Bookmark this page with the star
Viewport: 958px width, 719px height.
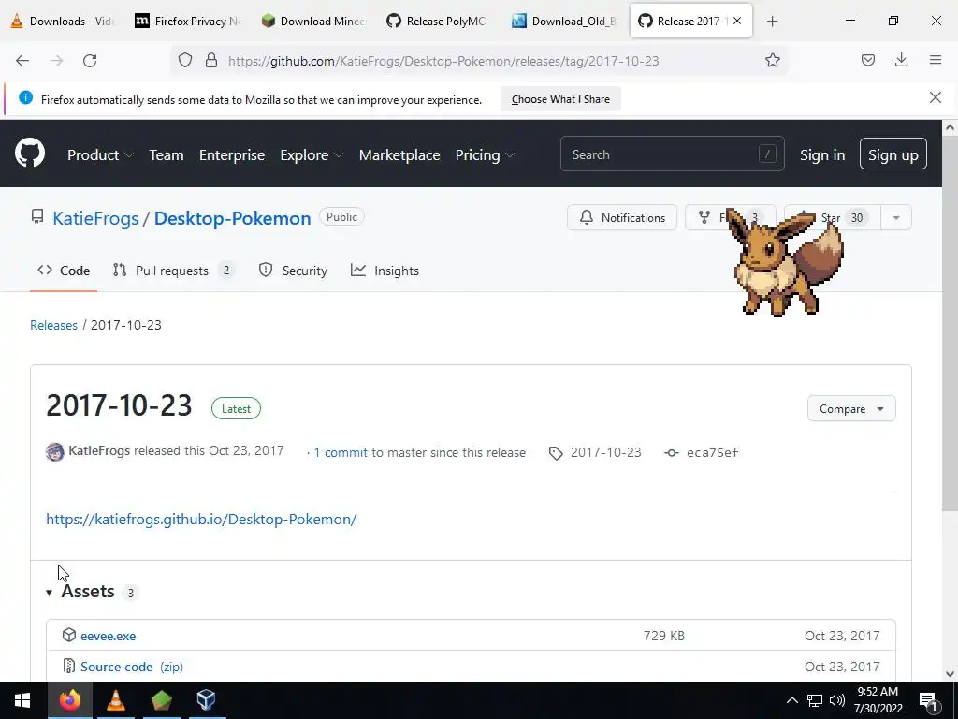click(772, 61)
